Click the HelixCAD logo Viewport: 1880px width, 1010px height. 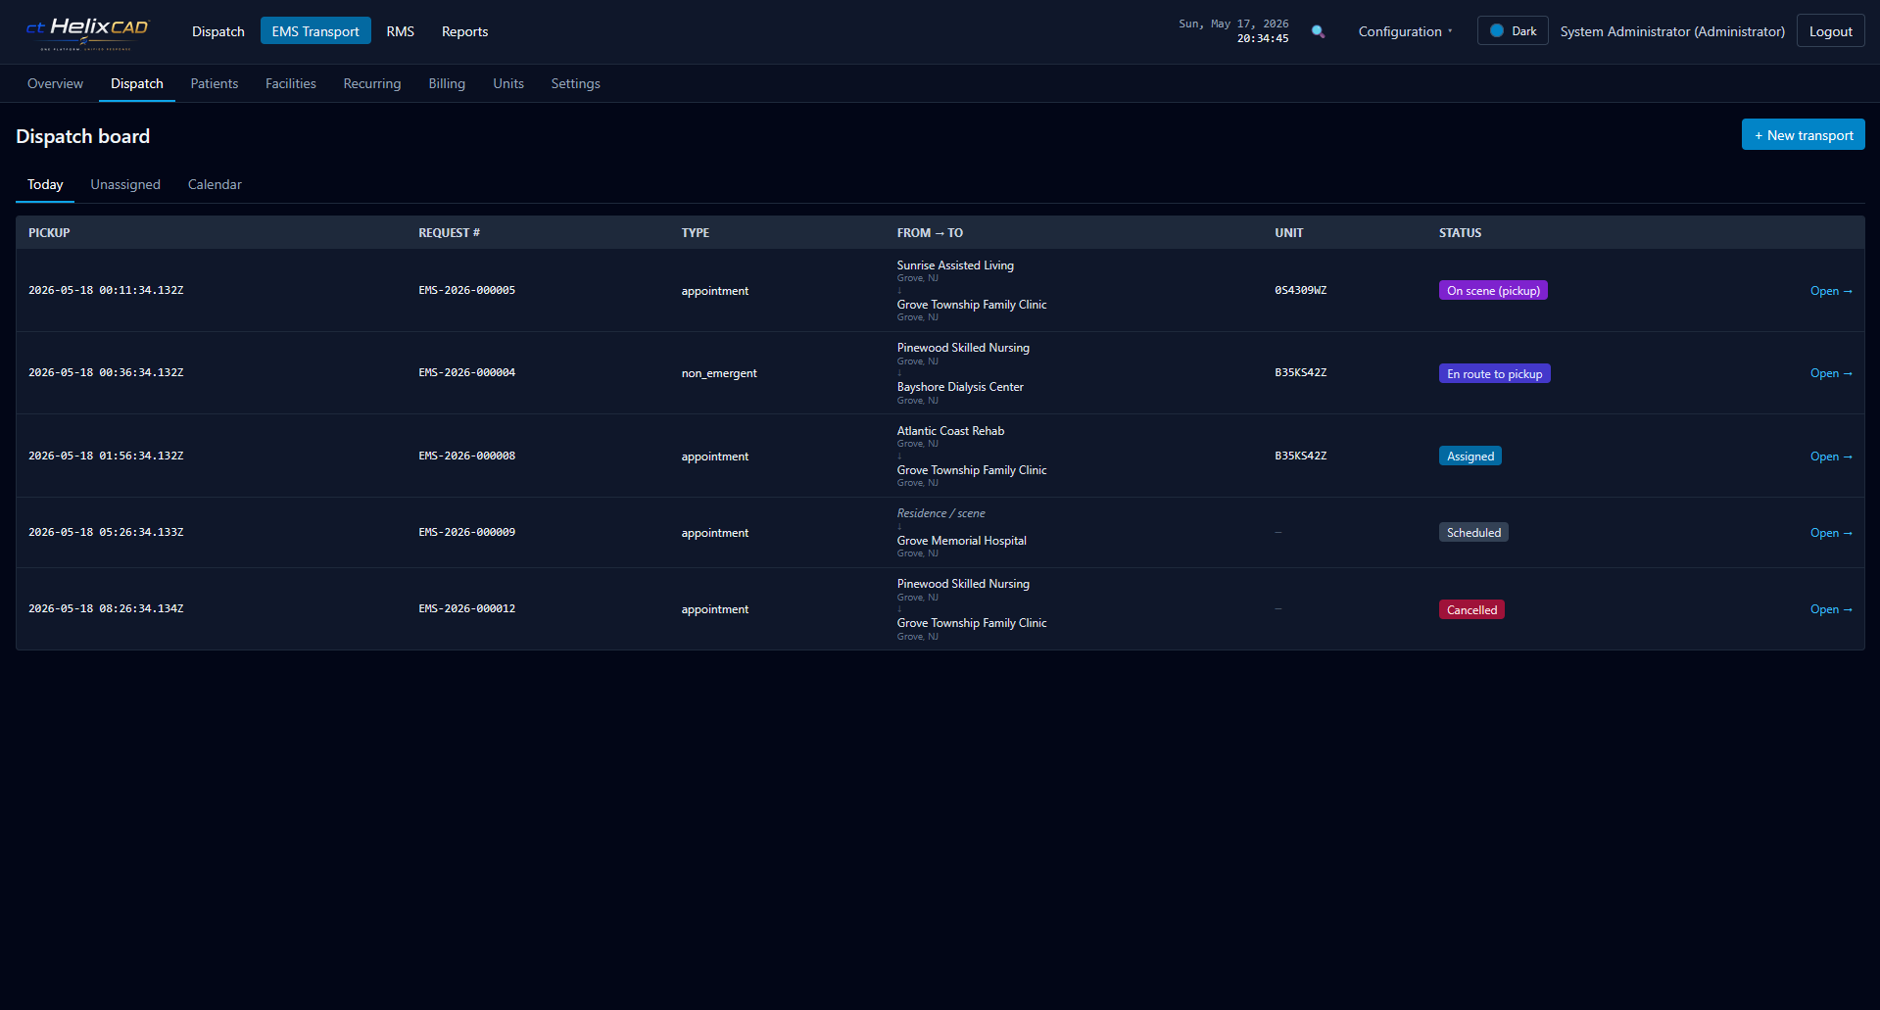pyautogui.click(x=86, y=32)
